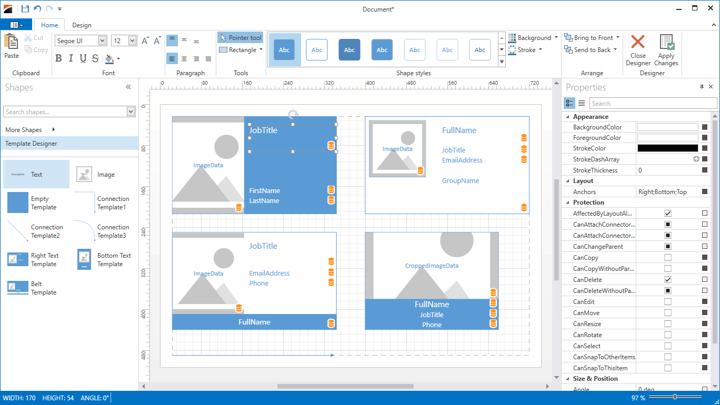The image size is (720, 405).
Task: Click the Close Designer red X icon
Action: point(638,43)
